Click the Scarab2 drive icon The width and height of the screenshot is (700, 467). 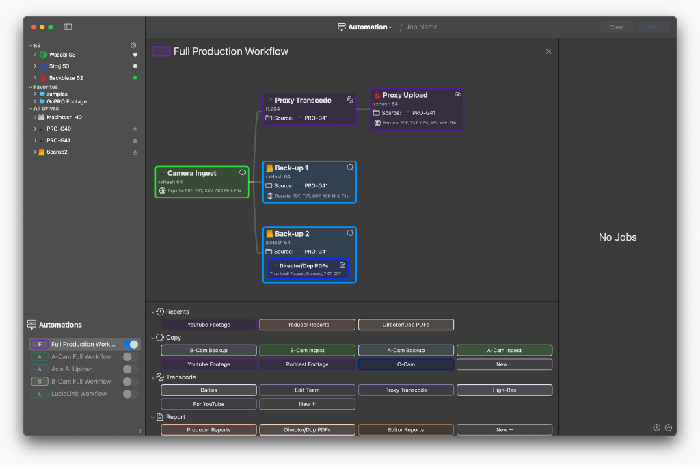click(x=42, y=152)
